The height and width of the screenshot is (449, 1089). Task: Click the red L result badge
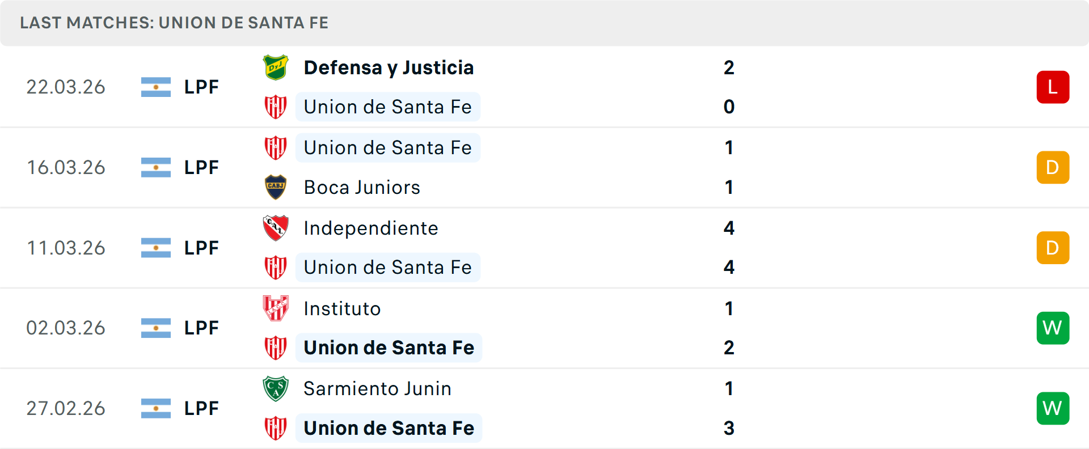pos(1053,87)
